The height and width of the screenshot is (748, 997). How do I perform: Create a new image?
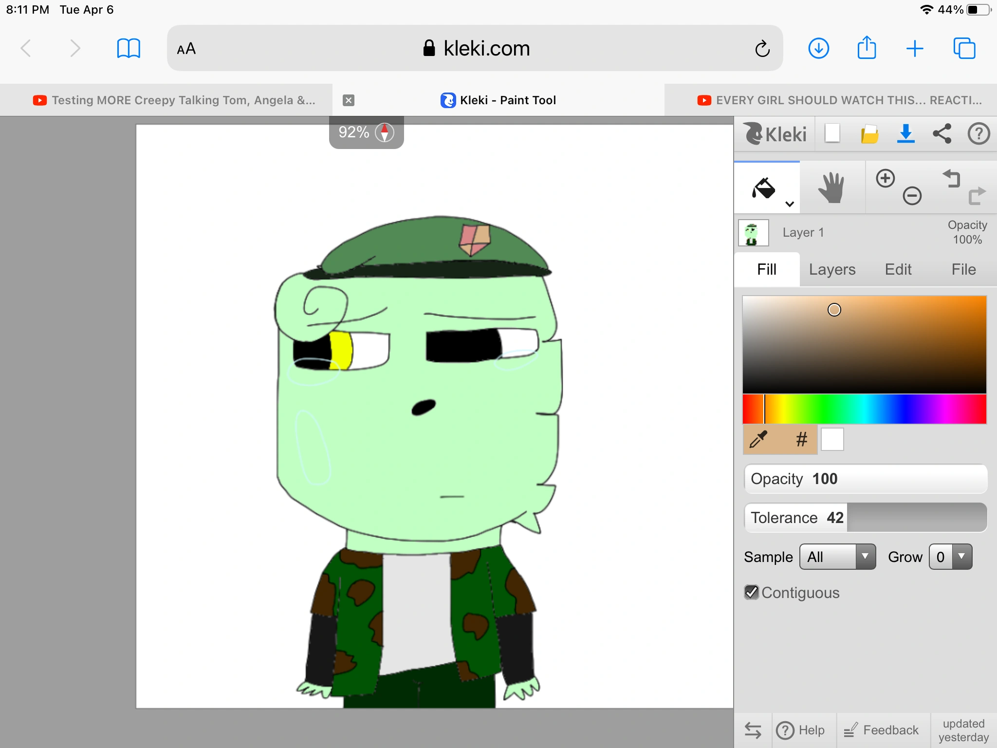[831, 133]
